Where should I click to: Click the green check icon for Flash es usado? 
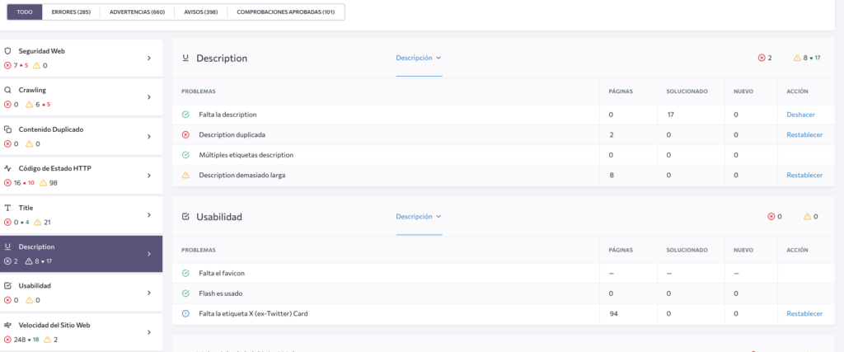tap(185, 293)
